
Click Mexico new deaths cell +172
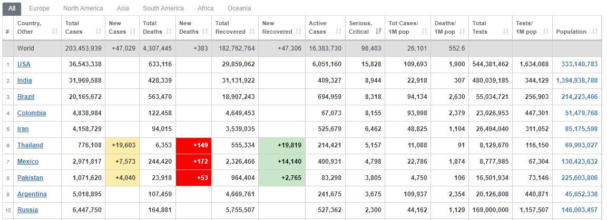[x=193, y=162]
